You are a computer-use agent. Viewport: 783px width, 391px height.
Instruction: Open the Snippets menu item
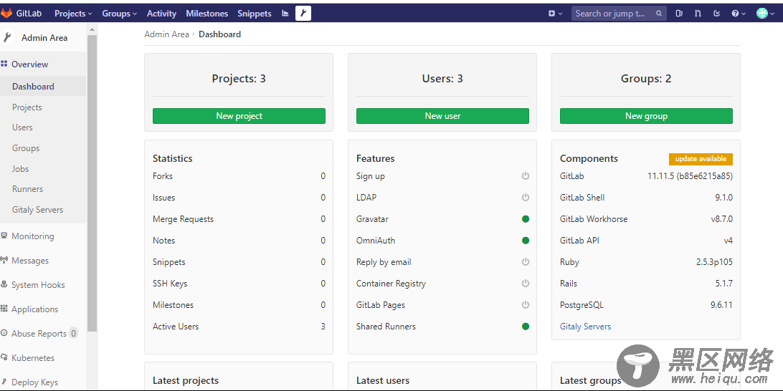click(254, 14)
